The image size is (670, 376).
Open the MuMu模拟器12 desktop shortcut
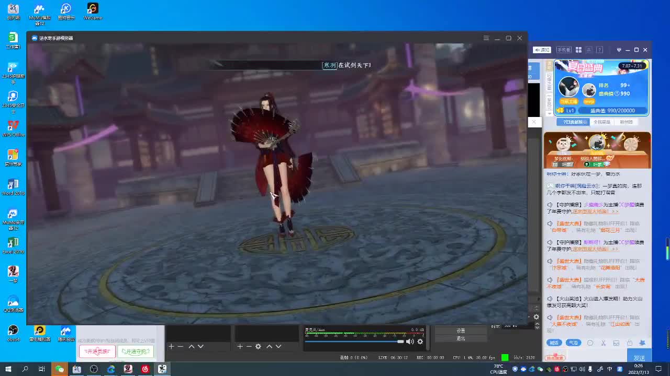(39, 14)
